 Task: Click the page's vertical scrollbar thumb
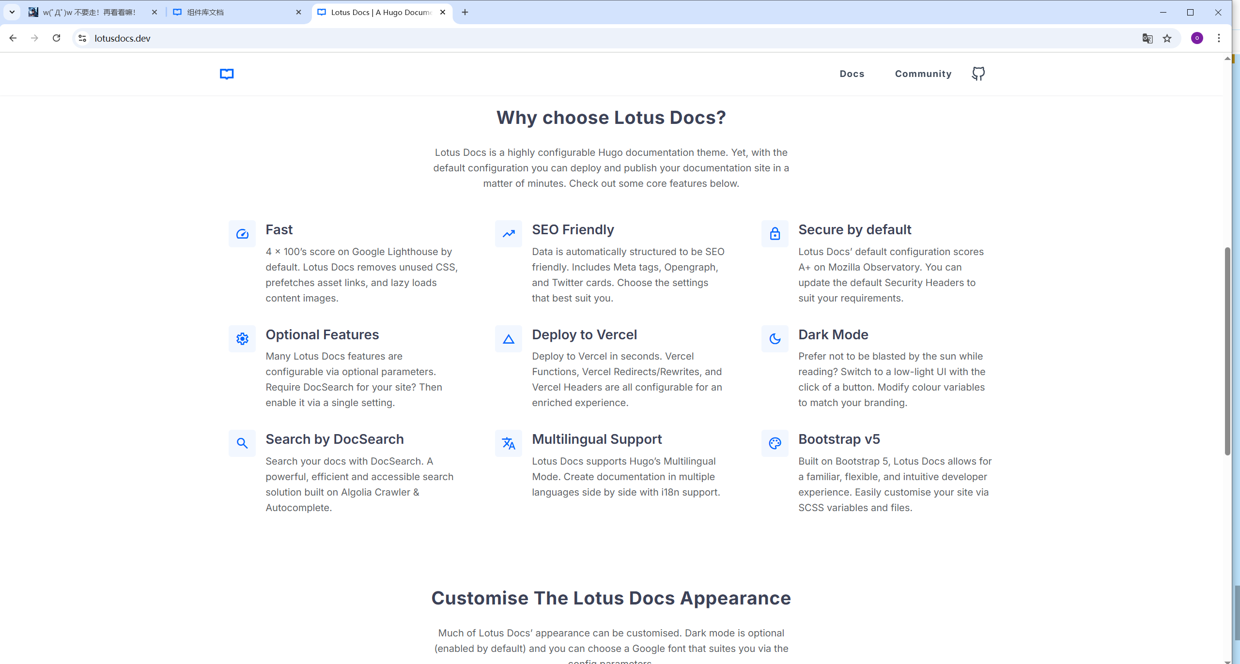pyautogui.click(x=1227, y=351)
